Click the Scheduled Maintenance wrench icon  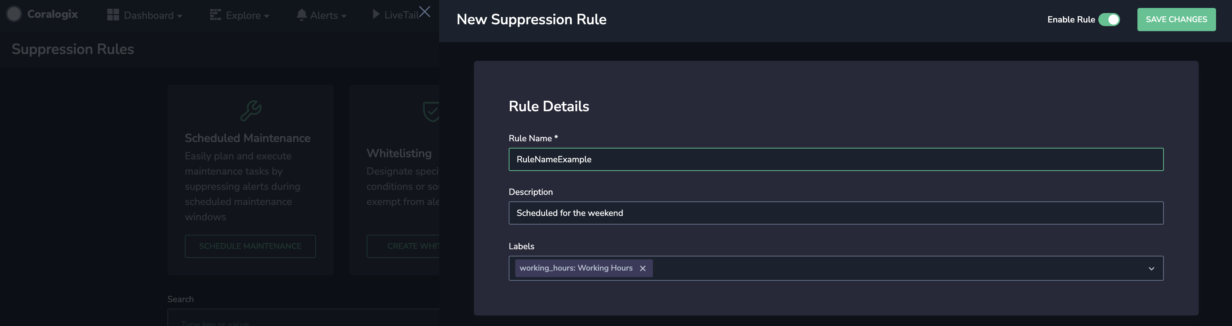click(x=251, y=110)
